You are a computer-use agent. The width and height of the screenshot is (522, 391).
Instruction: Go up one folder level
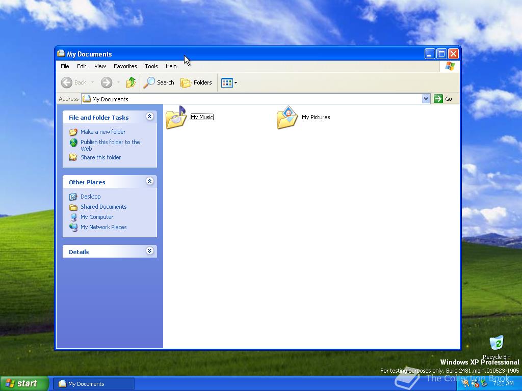pos(131,82)
